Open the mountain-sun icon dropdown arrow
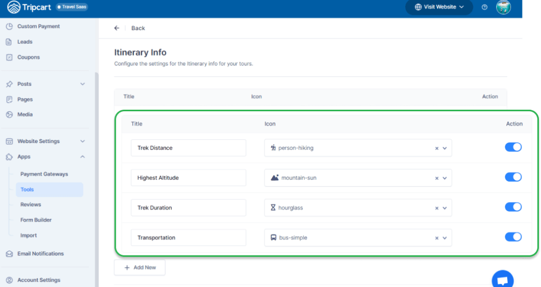Image resolution: width=541 pixels, height=287 pixels. pos(445,178)
